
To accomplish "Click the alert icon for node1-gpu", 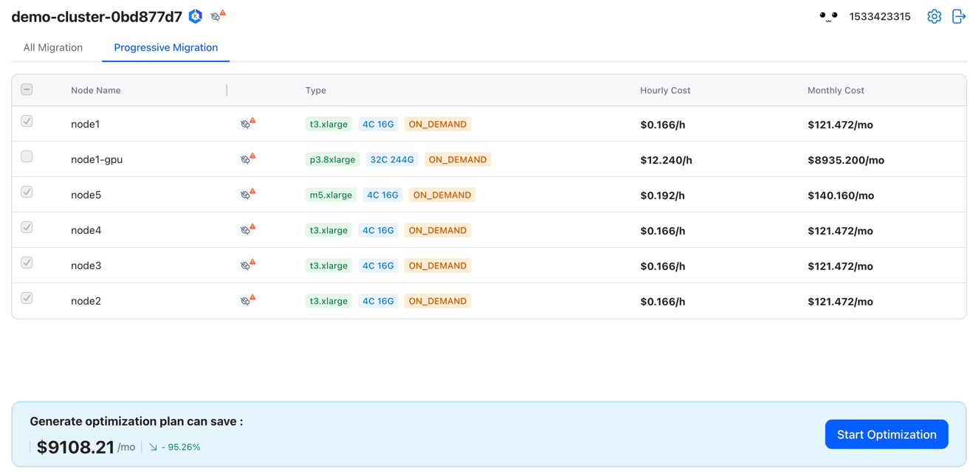I will [x=247, y=159].
